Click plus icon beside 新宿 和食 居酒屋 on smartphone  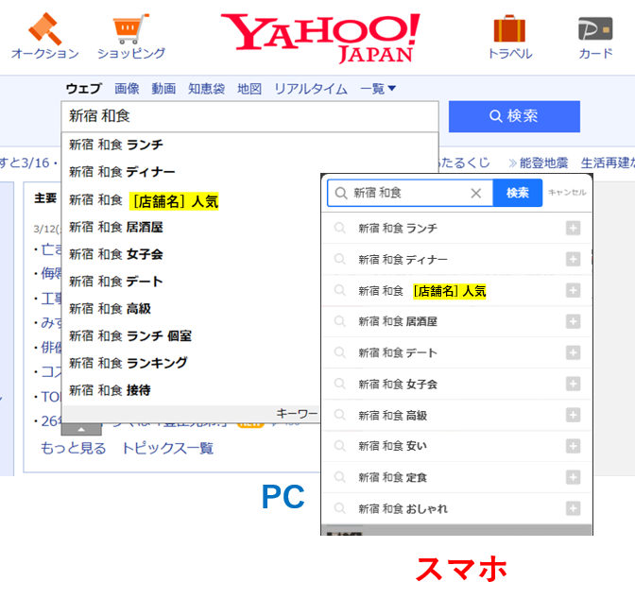[573, 321]
